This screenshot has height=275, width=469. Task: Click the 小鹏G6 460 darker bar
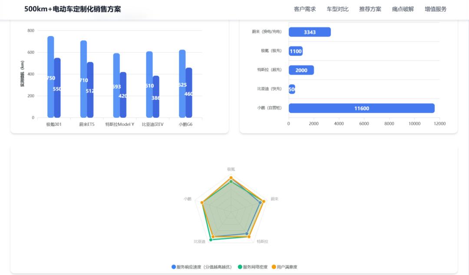189,93
